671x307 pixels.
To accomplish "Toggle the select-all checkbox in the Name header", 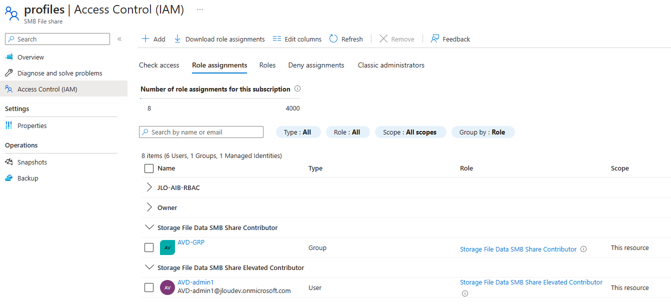I will point(149,168).
